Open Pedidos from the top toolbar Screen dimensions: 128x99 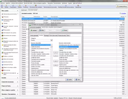click(20, 6)
